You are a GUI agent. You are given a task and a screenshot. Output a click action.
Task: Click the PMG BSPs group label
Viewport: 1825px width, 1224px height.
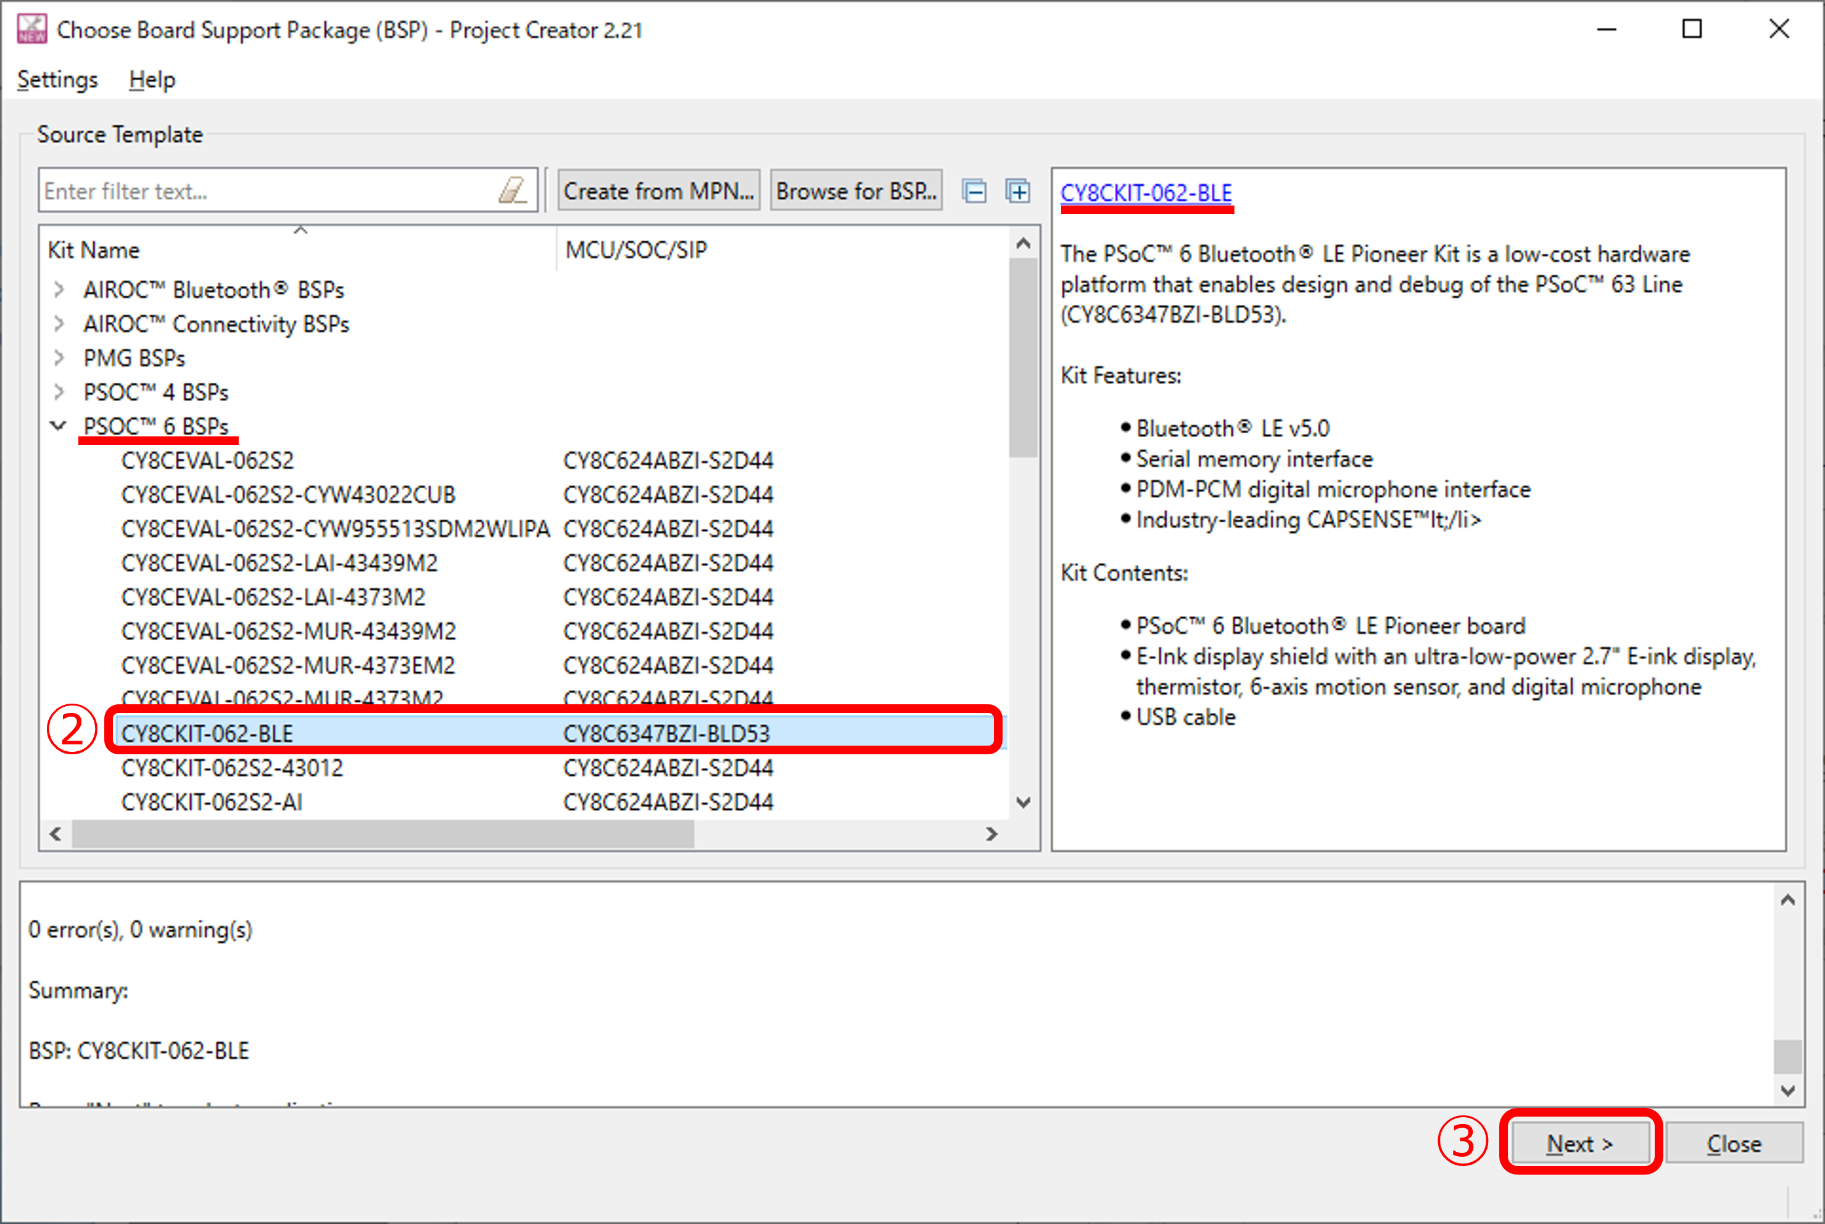(x=134, y=358)
